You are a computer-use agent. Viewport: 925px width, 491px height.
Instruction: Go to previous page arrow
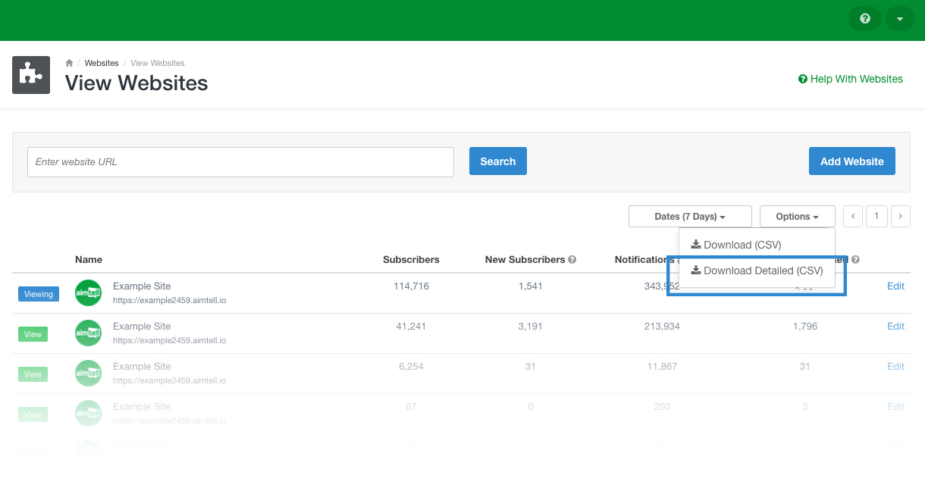(853, 217)
